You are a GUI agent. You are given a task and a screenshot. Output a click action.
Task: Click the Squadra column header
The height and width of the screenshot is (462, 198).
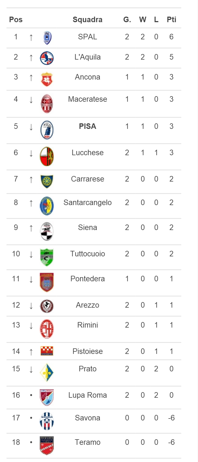pyautogui.click(x=88, y=20)
